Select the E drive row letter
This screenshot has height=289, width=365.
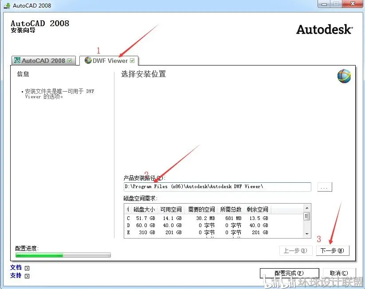[x=128, y=232]
